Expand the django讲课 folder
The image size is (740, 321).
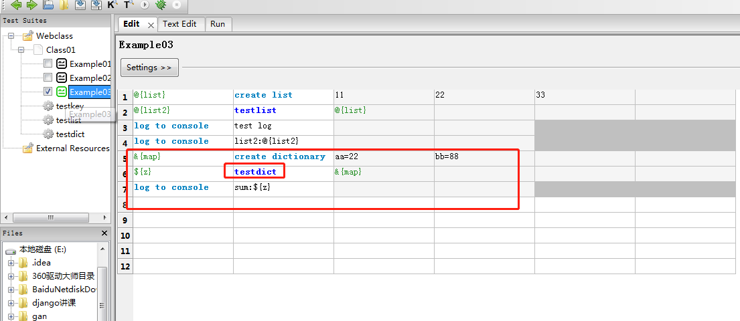(11, 303)
